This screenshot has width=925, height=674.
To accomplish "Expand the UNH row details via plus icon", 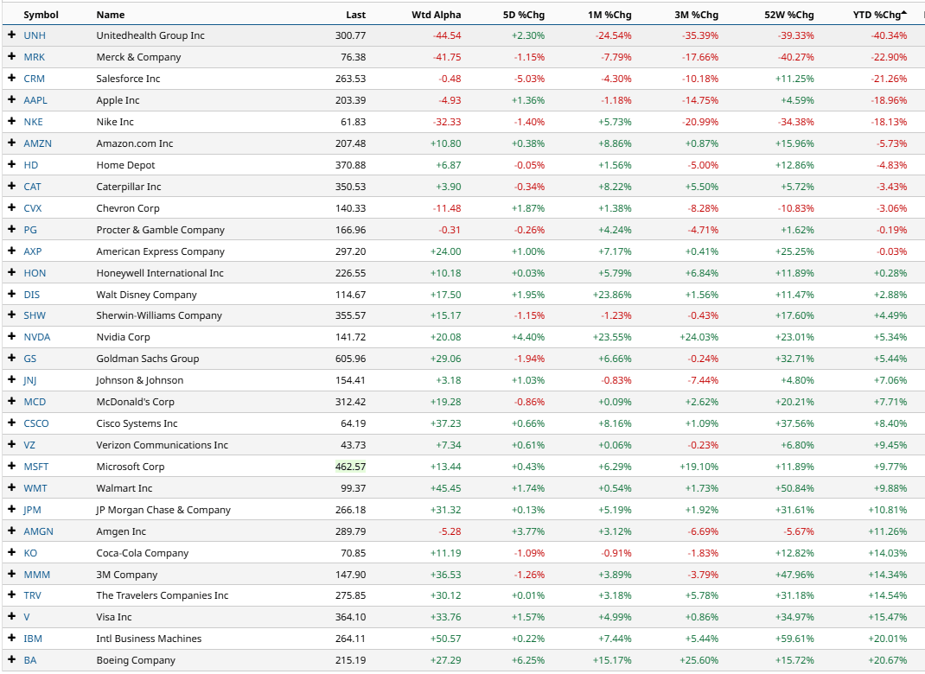I will point(11,35).
